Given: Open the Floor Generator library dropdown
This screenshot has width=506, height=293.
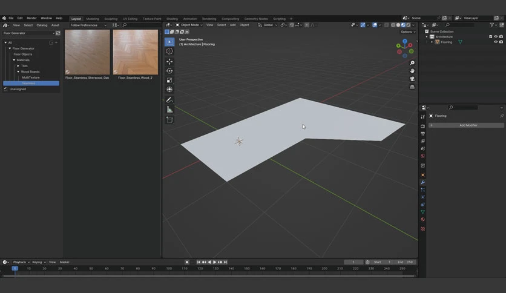Looking at the screenshot, I should coord(28,33).
